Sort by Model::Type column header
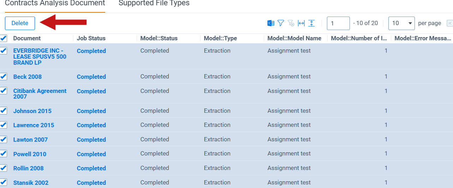The image size is (453, 188). point(220,38)
